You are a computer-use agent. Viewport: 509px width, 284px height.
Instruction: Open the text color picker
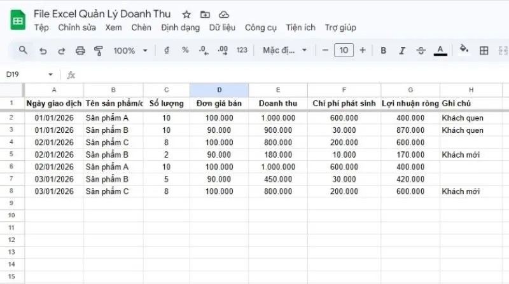440,51
